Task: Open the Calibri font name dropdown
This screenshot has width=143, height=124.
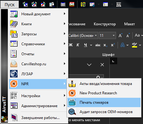Action: click(96, 36)
